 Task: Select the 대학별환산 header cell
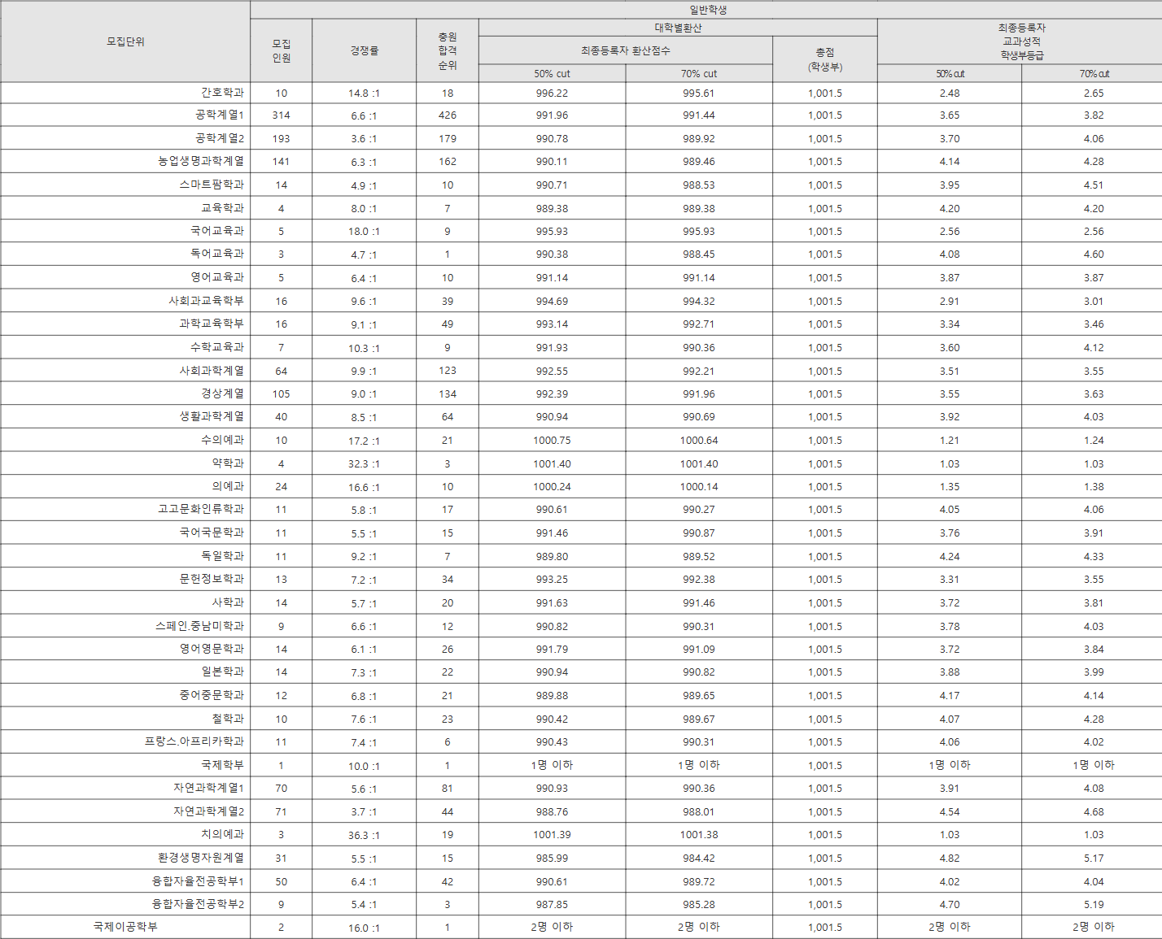coord(678,28)
